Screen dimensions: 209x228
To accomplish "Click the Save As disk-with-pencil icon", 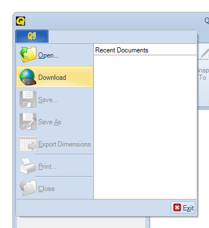I will click(x=28, y=121).
